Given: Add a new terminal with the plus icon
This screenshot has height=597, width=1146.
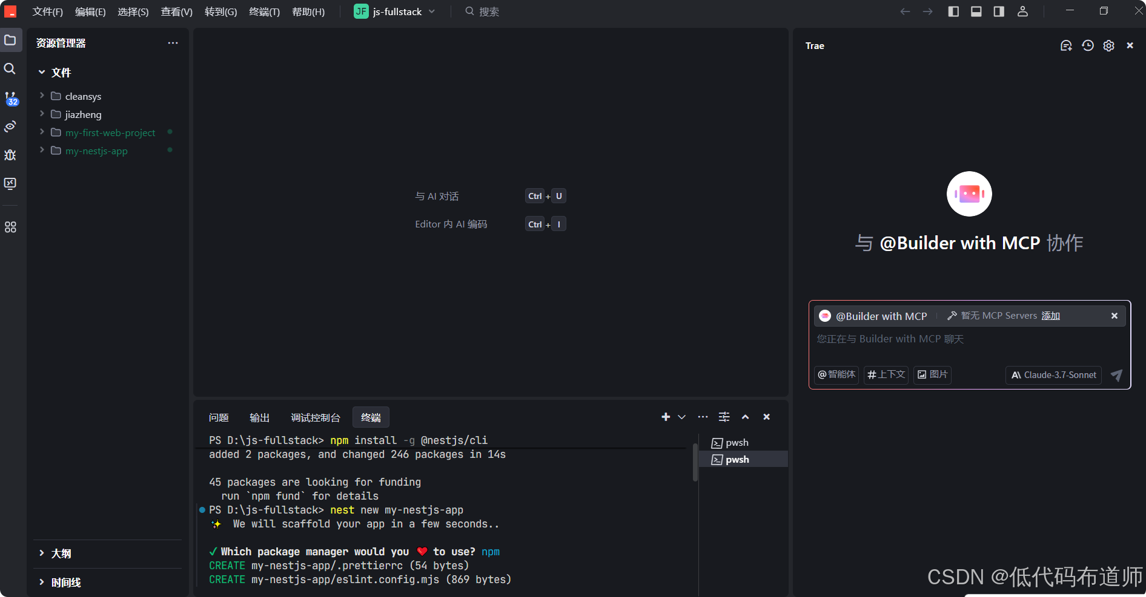Looking at the screenshot, I should click(666, 417).
